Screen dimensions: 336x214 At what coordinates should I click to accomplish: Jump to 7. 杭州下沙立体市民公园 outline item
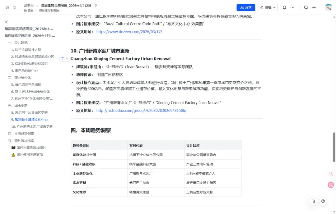coord(32,99)
